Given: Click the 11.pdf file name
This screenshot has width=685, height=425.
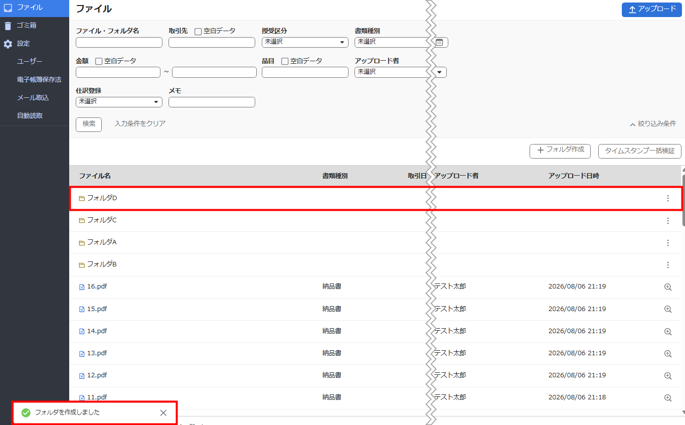Looking at the screenshot, I should pyautogui.click(x=97, y=397).
